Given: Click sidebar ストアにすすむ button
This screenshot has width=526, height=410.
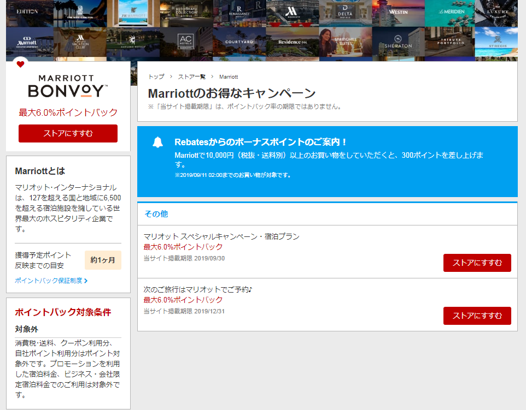Looking at the screenshot, I should 68,133.
